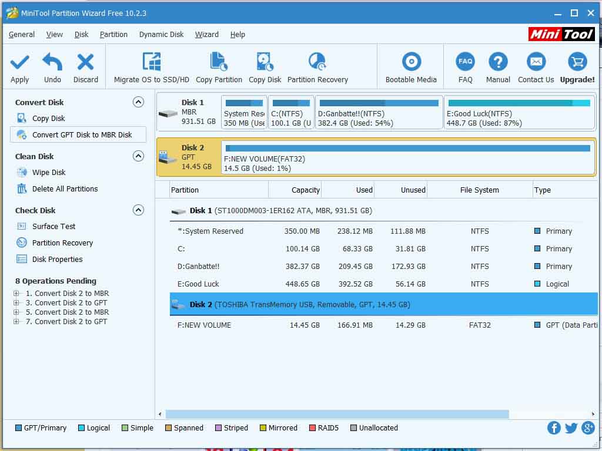Viewport: 602px width, 451px height.
Task: Select E:Good Luck(NTFS) partition block
Action: pos(519,112)
